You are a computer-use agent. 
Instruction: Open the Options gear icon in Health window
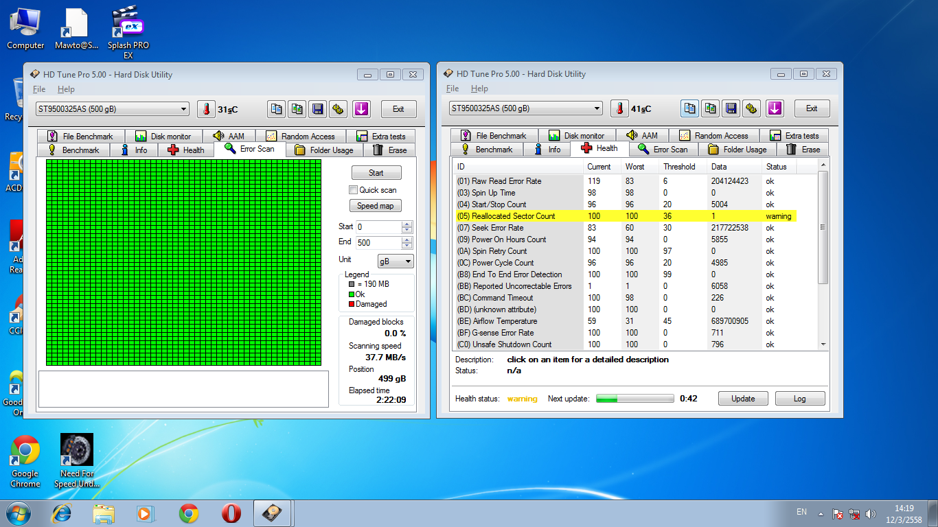coord(751,108)
